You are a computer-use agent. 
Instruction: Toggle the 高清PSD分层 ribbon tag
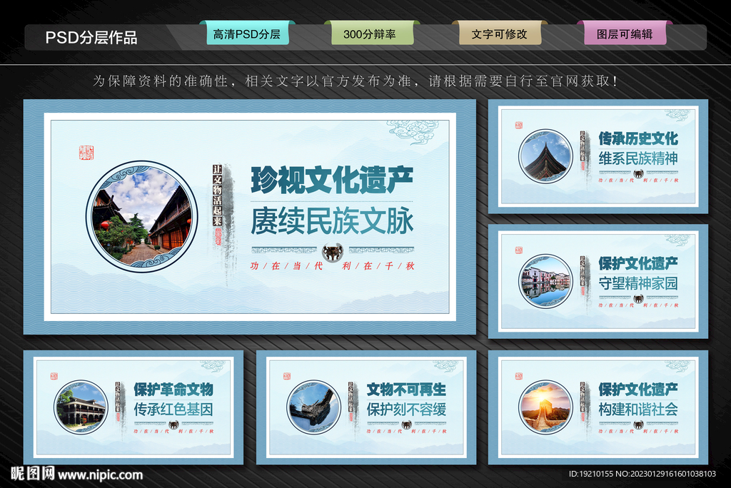247,33
